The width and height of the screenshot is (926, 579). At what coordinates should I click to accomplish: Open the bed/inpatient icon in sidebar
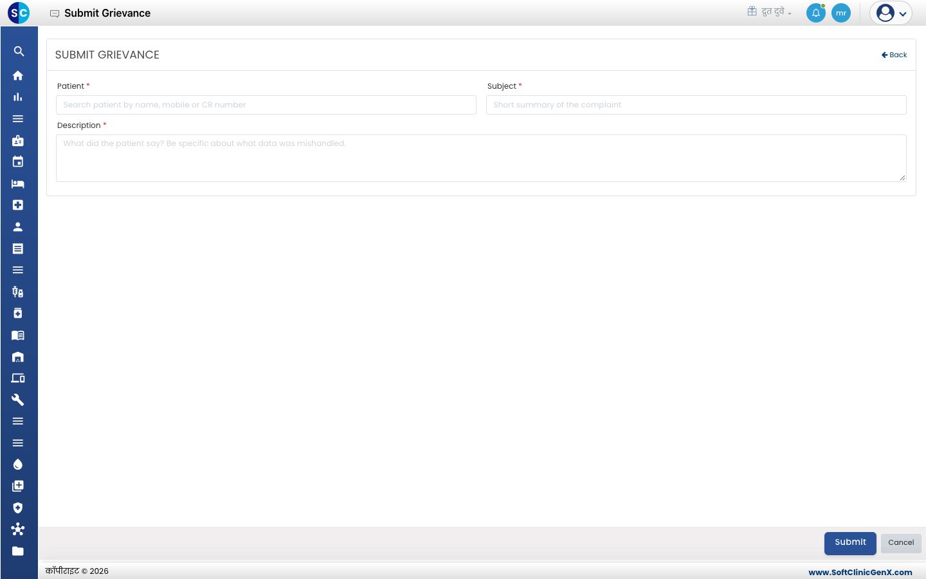point(18,184)
